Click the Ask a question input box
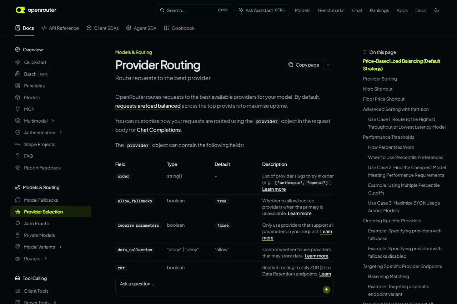 (x=224, y=287)
